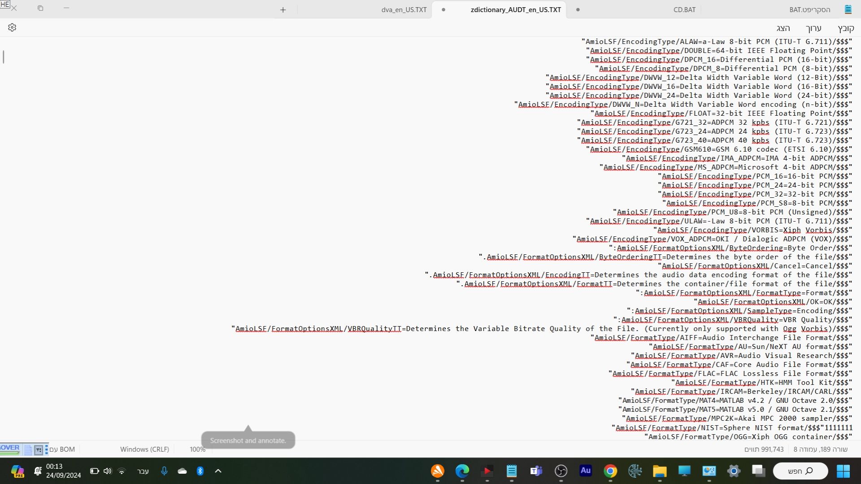Click the taskbar search box חפש
The image size is (861, 484).
(800, 471)
